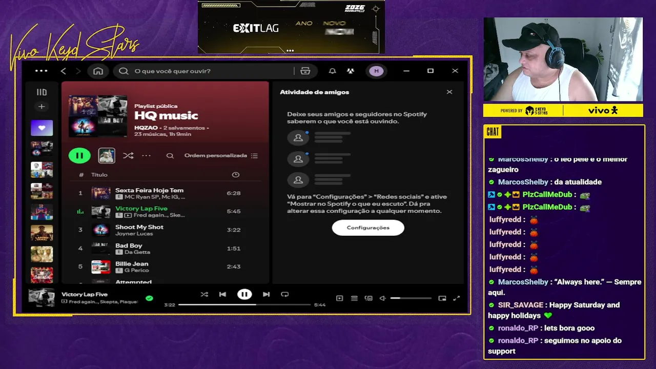Close the Atividade de amigos panel
This screenshot has height=369, width=656.
tap(449, 92)
